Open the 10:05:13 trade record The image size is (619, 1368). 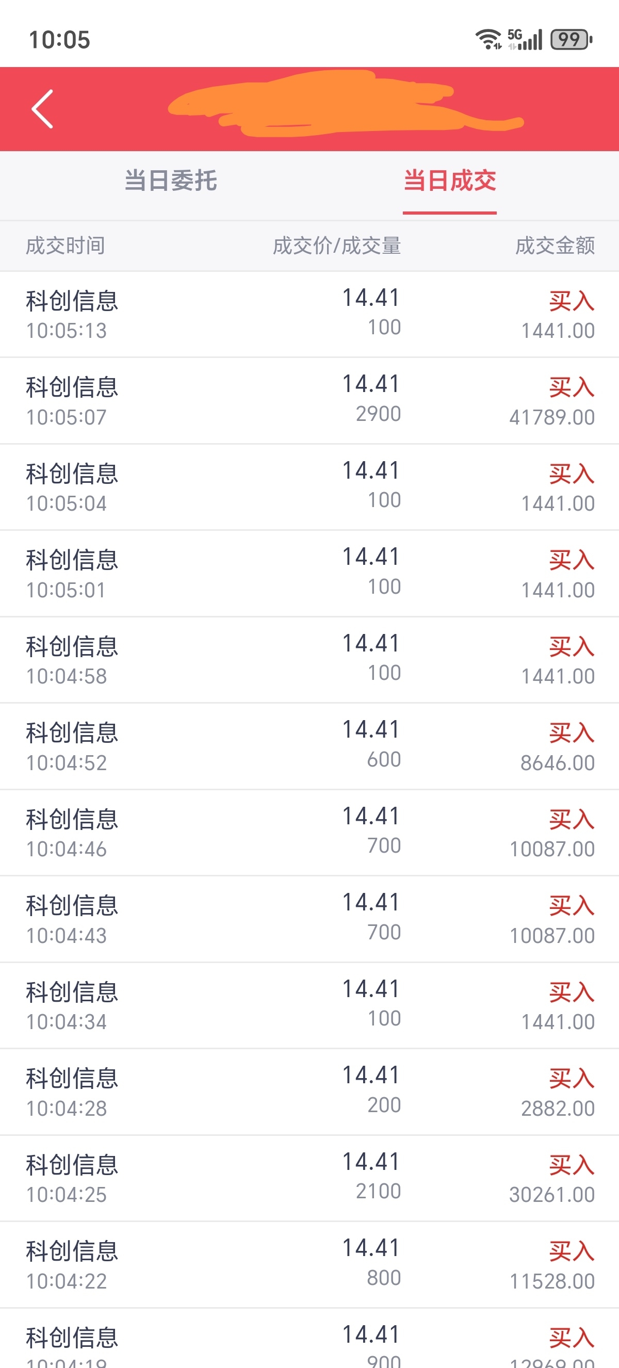click(x=309, y=314)
